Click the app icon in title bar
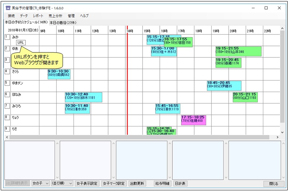The width and height of the screenshot is (288, 191). 8,8
